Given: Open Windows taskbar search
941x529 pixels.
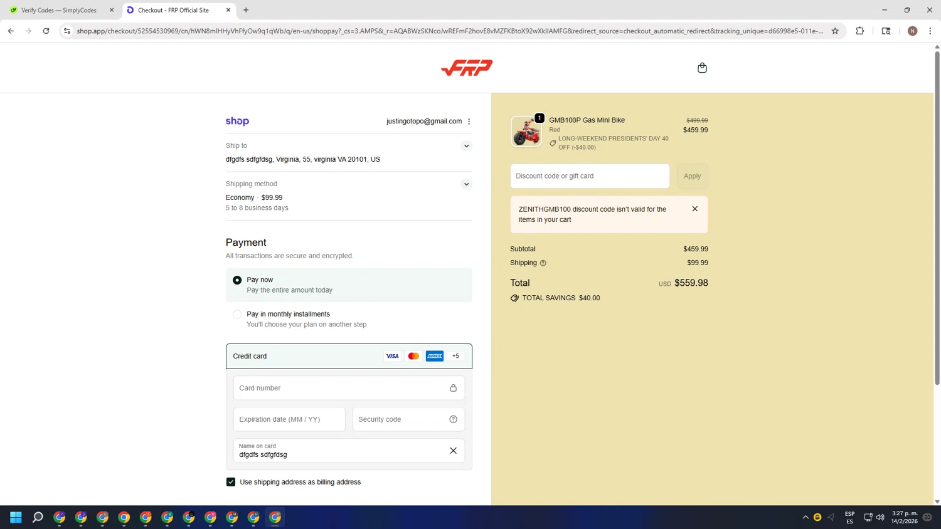Looking at the screenshot, I should coord(38,517).
